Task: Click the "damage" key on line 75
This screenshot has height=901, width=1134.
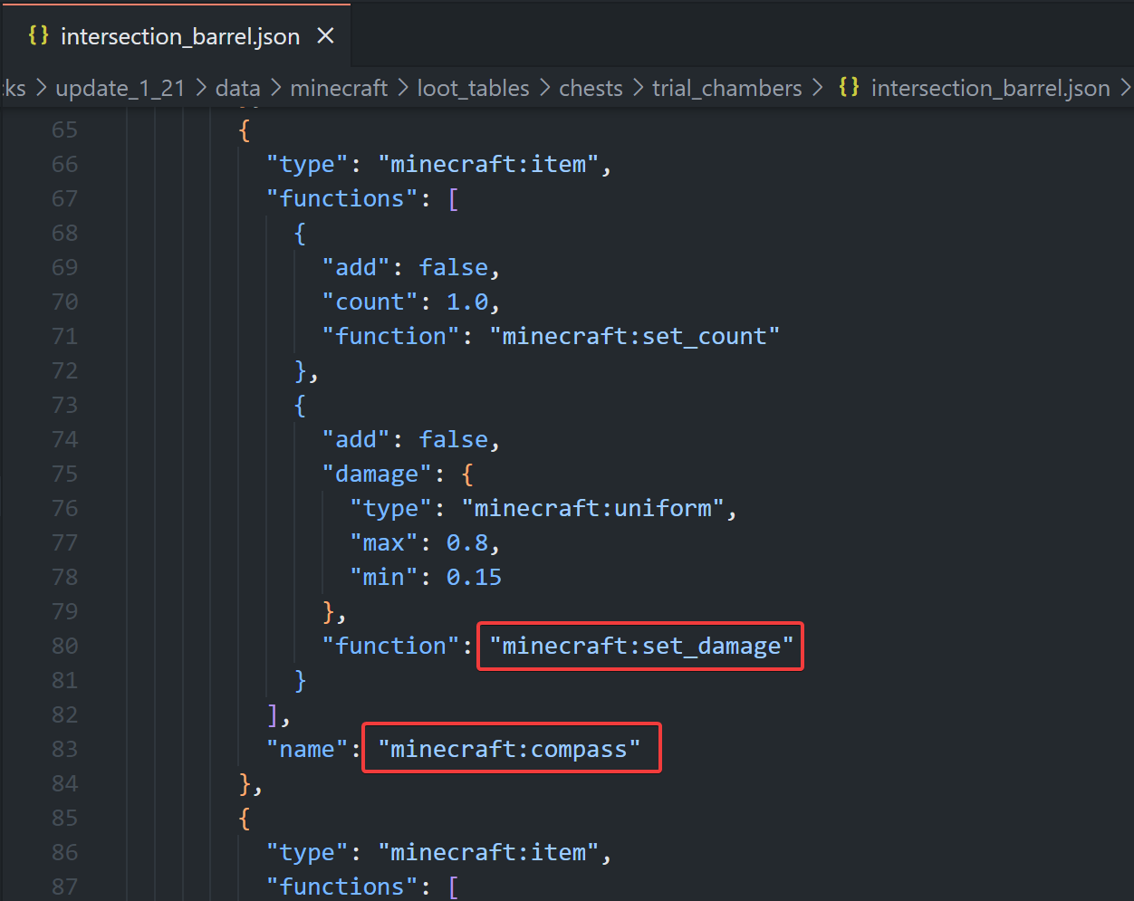Action: point(377,474)
